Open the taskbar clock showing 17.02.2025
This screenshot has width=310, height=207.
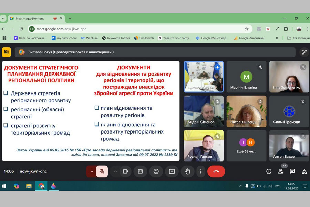(291, 186)
